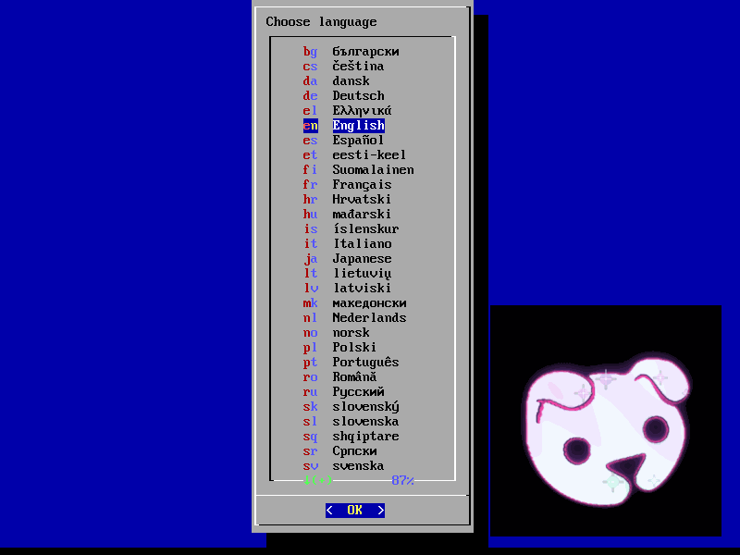Viewport: 740px width, 555px height.
Task: Select the highlighted English entry
Action: (x=343, y=126)
